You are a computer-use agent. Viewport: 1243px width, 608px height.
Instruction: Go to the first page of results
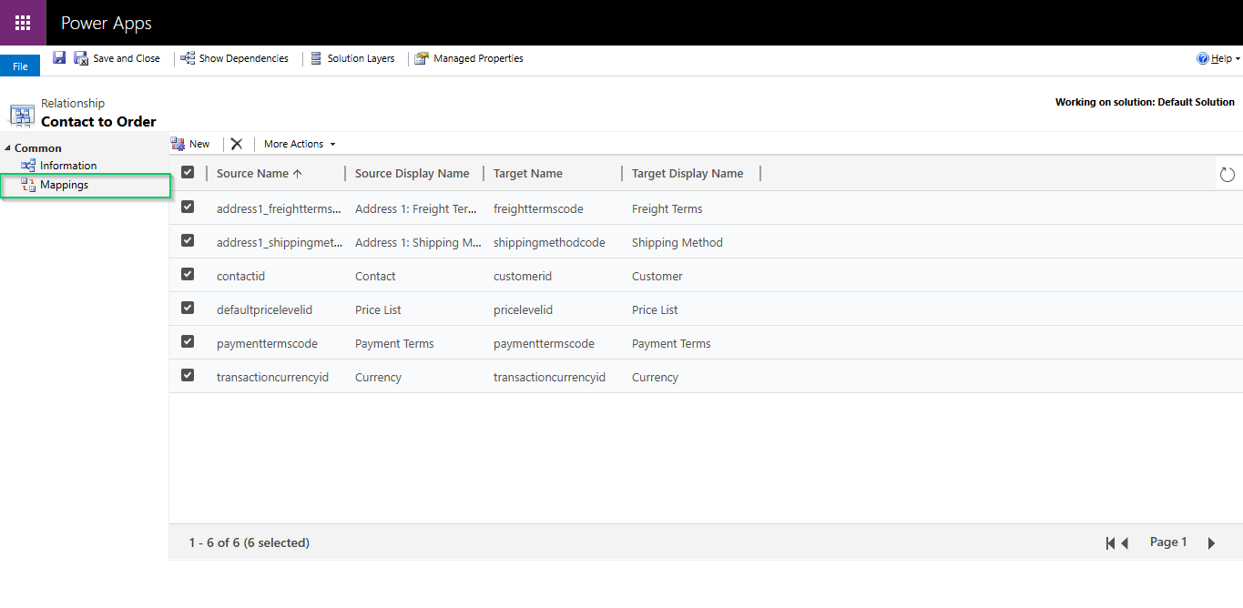click(x=1110, y=543)
